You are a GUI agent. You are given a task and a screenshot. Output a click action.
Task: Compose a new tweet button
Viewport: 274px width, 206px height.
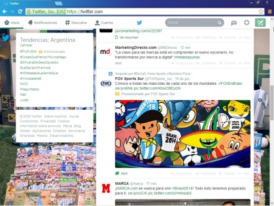(260, 22)
